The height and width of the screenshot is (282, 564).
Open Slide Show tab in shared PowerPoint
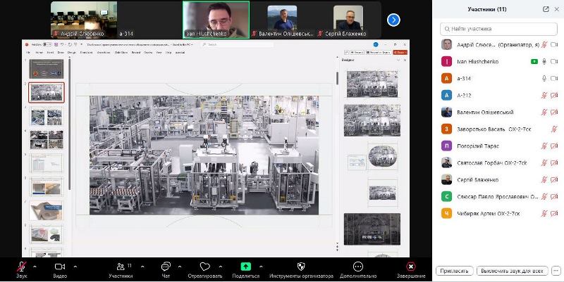coord(121,52)
